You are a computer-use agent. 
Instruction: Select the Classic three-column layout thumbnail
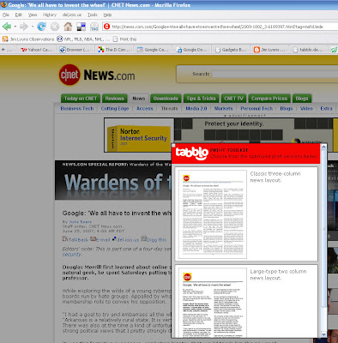212,214
